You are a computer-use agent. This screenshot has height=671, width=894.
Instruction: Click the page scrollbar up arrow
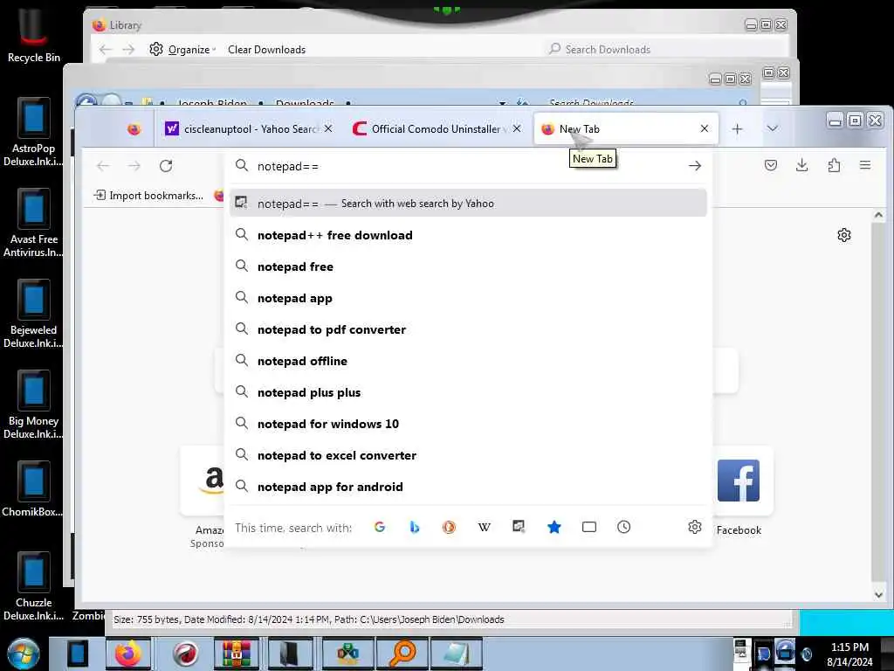pos(878,215)
